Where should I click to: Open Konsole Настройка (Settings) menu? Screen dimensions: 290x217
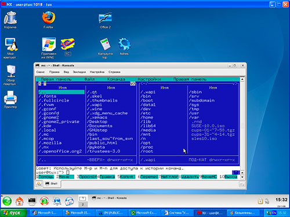coord(97,72)
